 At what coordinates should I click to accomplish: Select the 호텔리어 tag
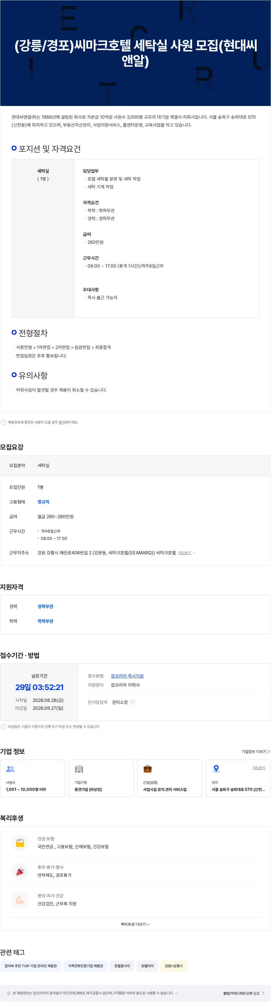point(147,966)
